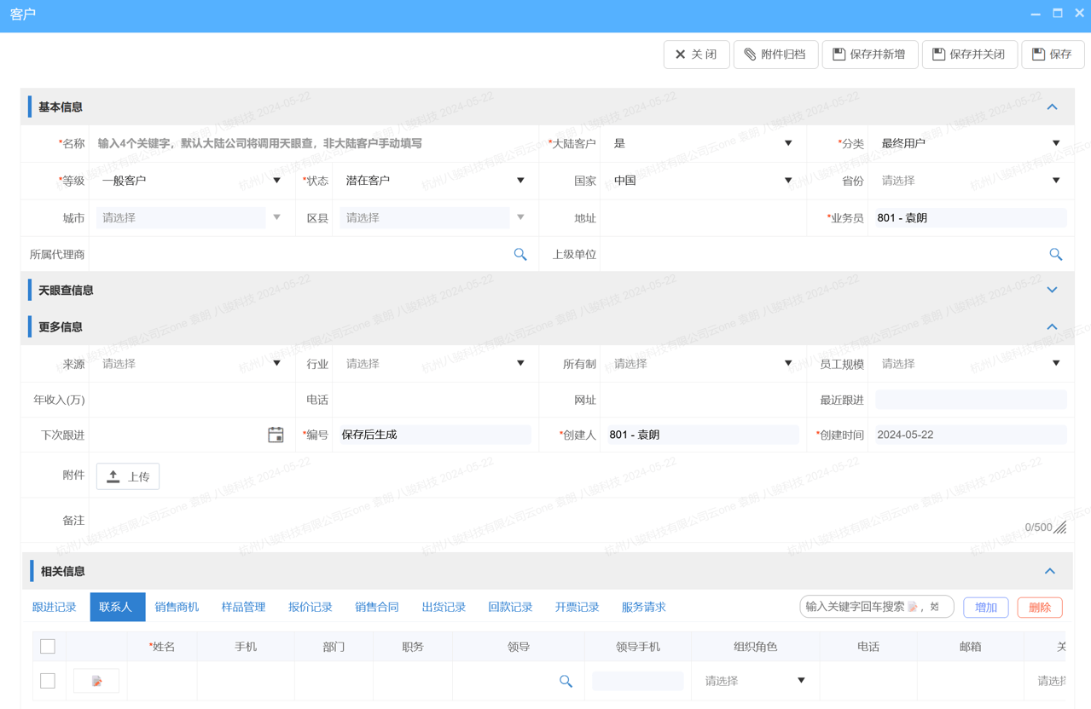Open the 组织角色 dropdown in contact row
Image resolution: width=1091 pixels, height=709 pixels.
(800, 681)
